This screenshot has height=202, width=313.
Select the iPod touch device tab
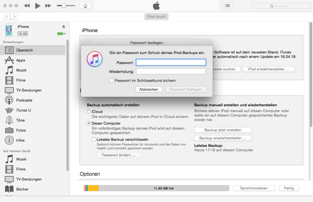tap(156, 17)
